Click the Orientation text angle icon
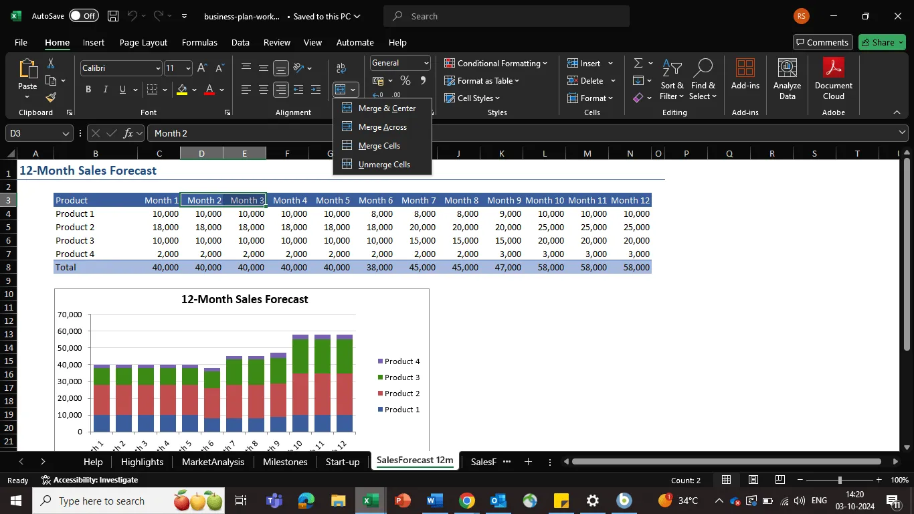The height and width of the screenshot is (514, 914). coord(299,68)
